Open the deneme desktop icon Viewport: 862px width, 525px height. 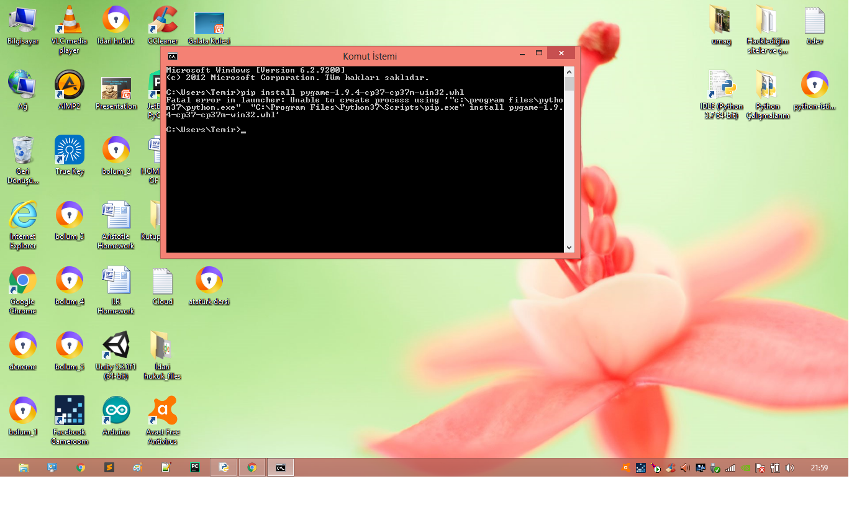pyautogui.click(x=22, y=351)
